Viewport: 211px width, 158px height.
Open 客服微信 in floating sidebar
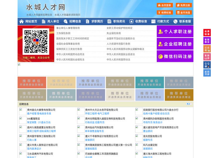(207, 41)
